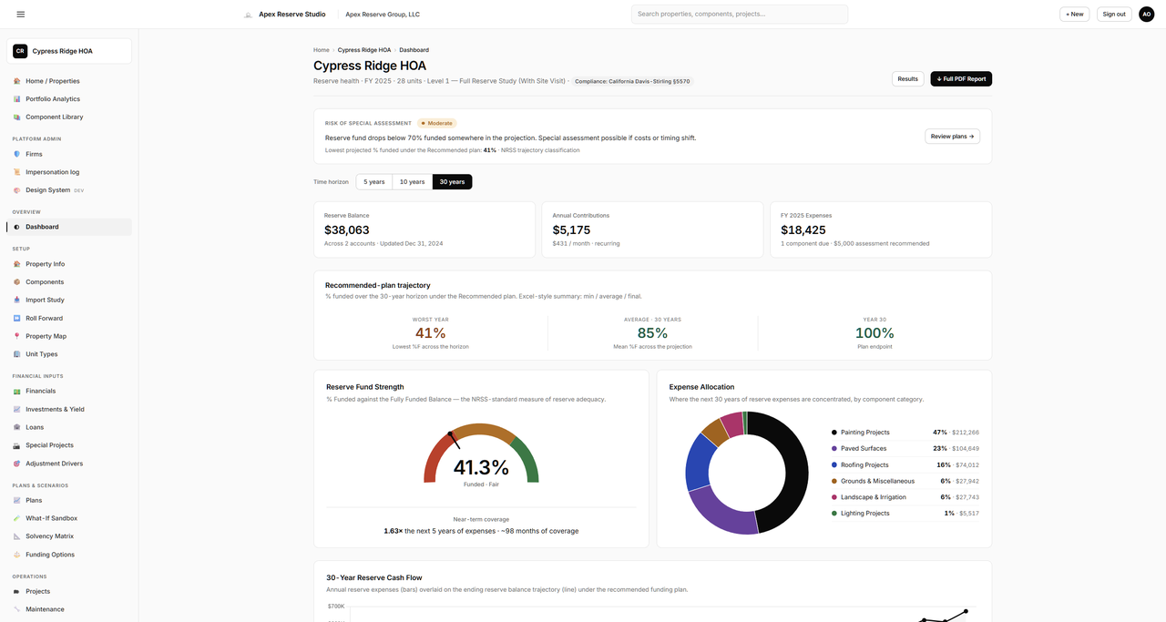Click the Home breadcrumb link
This screenshot has width=1166, height=622.
(322, 50)
